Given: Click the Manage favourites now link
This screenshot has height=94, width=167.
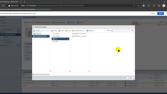Looking at the screenshot, I should [44, 9].
